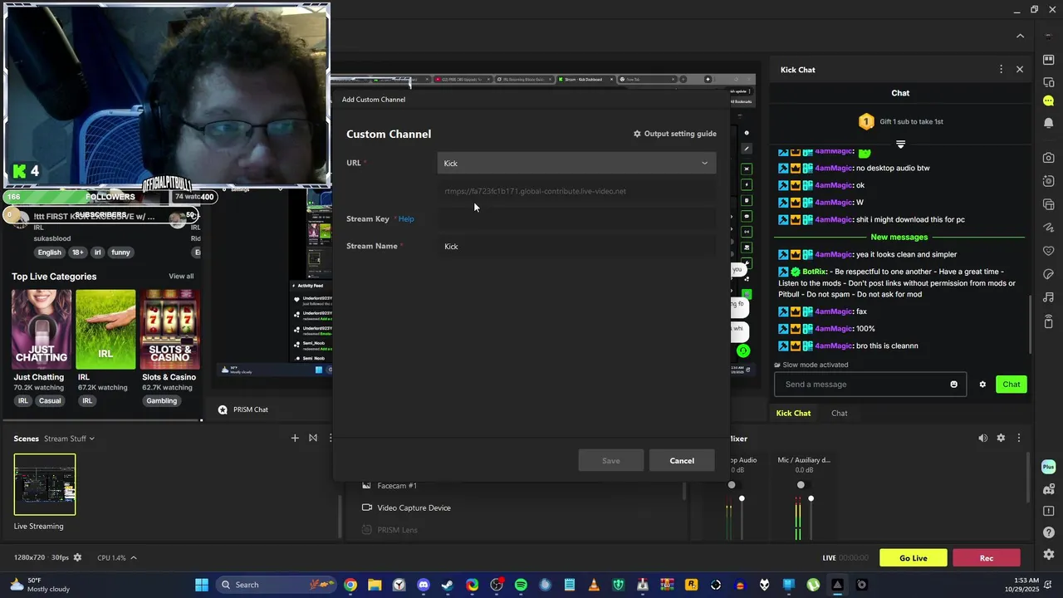
Task: Open Google Chrome from the taskbar
Action: click(350, 585)
